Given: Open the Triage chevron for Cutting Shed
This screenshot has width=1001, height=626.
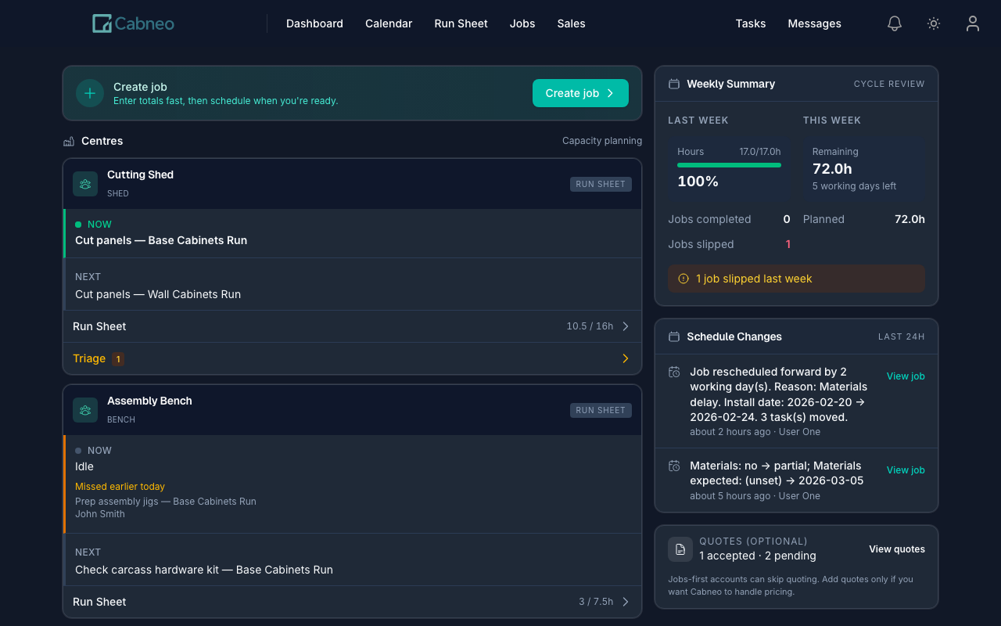Looking at the screenshot, I should tap(625, 358).
